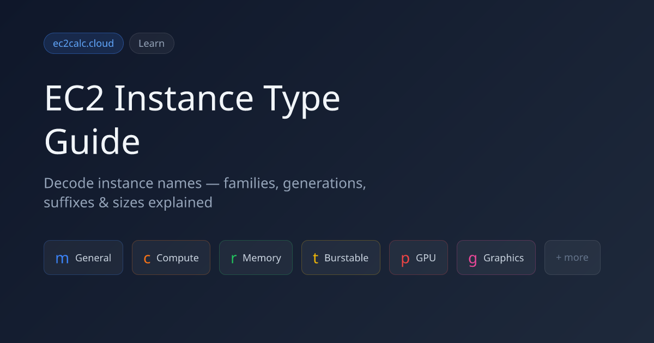Click the 'Decode instance names' subtitle text
The width and height of the screenshot is (654, 343).
205,193
